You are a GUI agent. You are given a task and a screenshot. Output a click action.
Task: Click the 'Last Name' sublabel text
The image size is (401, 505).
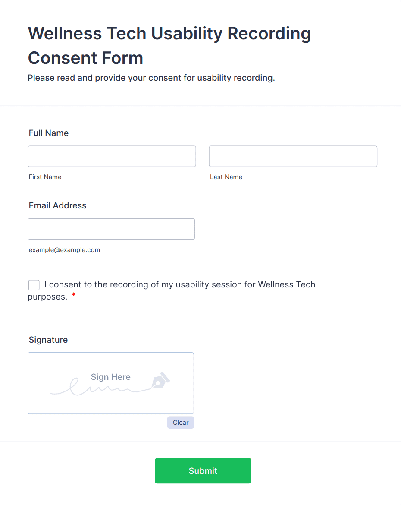[x=226, y=177]
